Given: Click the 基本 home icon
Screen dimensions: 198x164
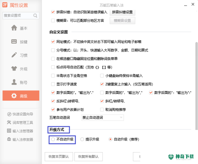Looking at the screenshot, I should (14, 28).
